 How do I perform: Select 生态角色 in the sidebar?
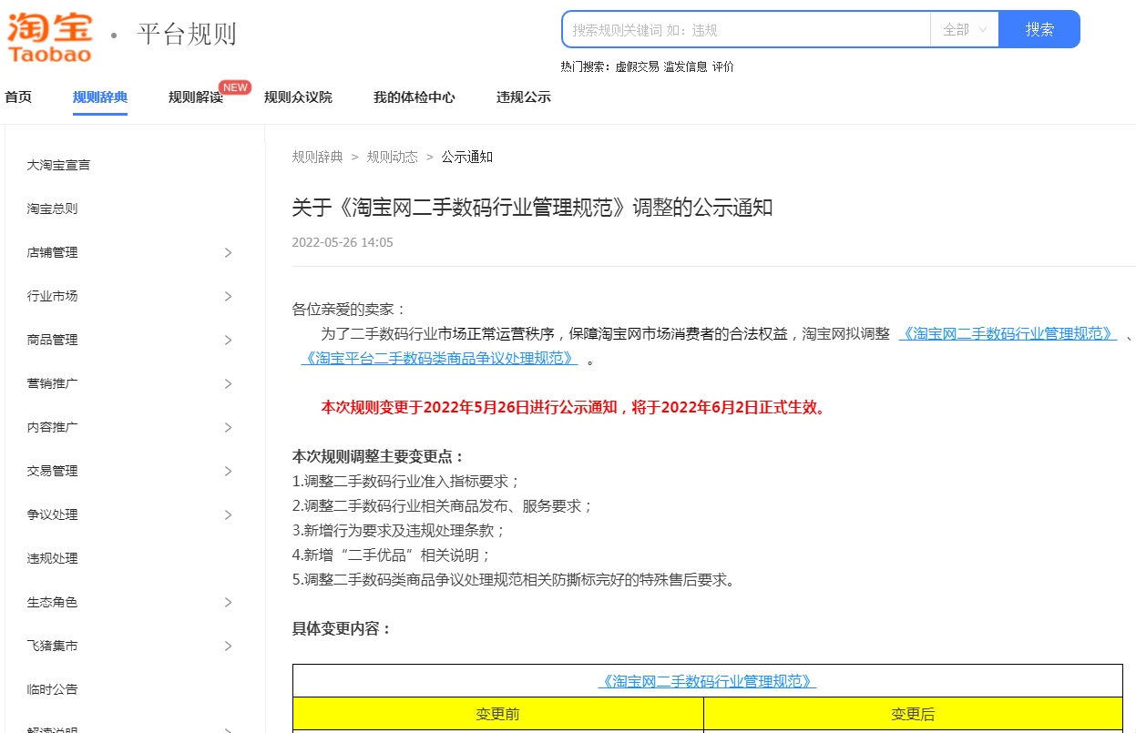pyautogui.click(x=52, y=602)
